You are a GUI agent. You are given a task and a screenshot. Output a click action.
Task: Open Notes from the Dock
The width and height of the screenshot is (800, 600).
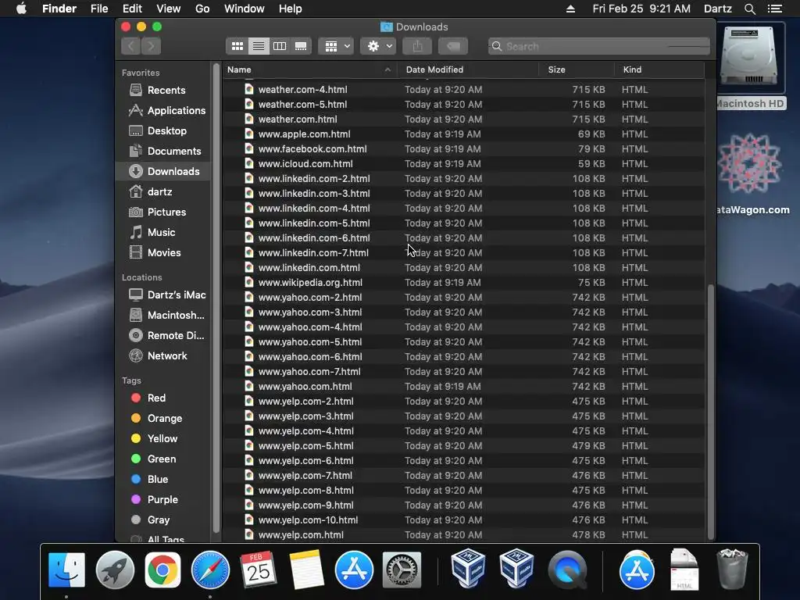pos(306,570)
